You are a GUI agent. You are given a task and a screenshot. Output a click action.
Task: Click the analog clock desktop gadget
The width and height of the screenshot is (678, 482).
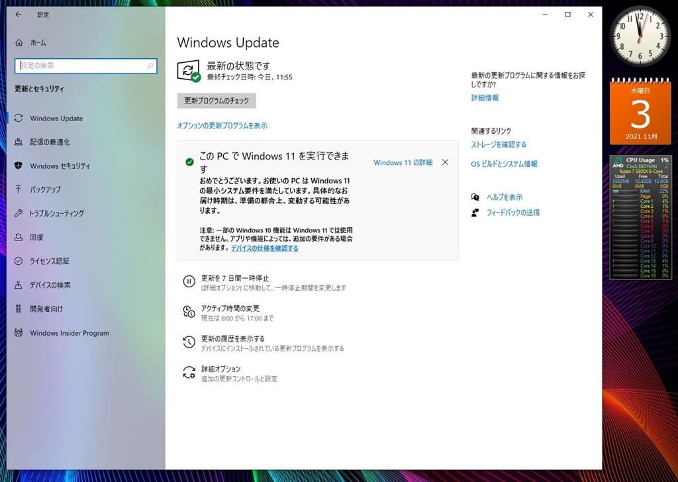coord(640,36)
